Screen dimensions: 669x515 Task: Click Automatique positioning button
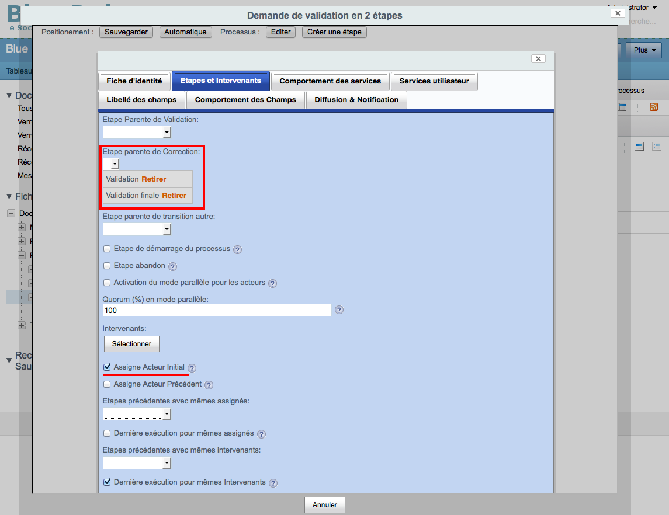(185, 32)
